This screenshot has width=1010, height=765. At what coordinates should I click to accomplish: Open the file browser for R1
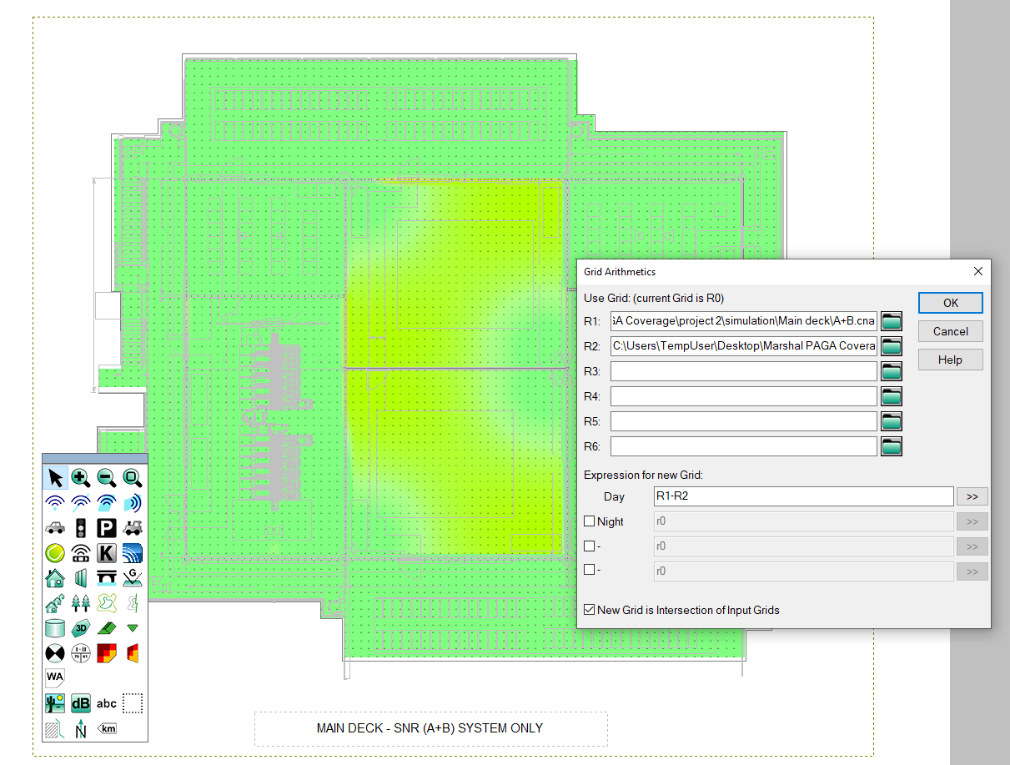[x=891, y=320]
